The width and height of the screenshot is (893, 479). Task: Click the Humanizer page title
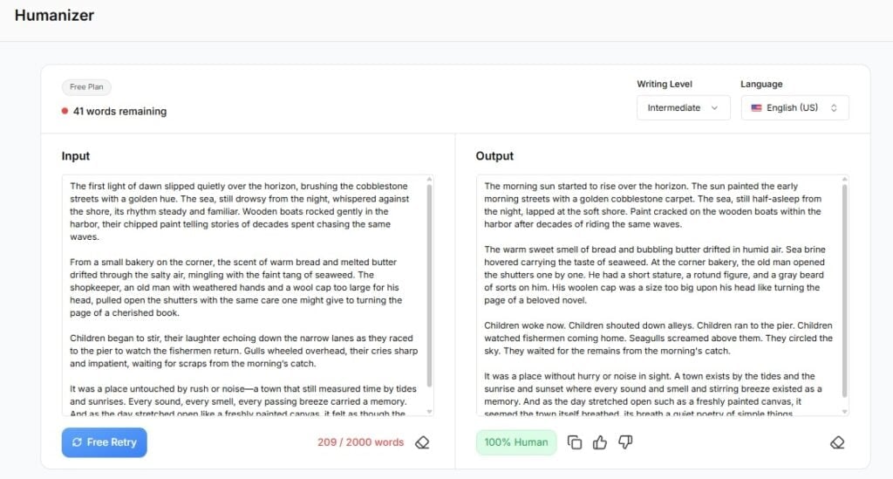(54, 16)
